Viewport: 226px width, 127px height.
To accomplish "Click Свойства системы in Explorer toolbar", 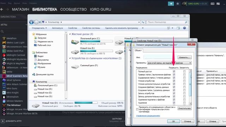I will (91, 28).
